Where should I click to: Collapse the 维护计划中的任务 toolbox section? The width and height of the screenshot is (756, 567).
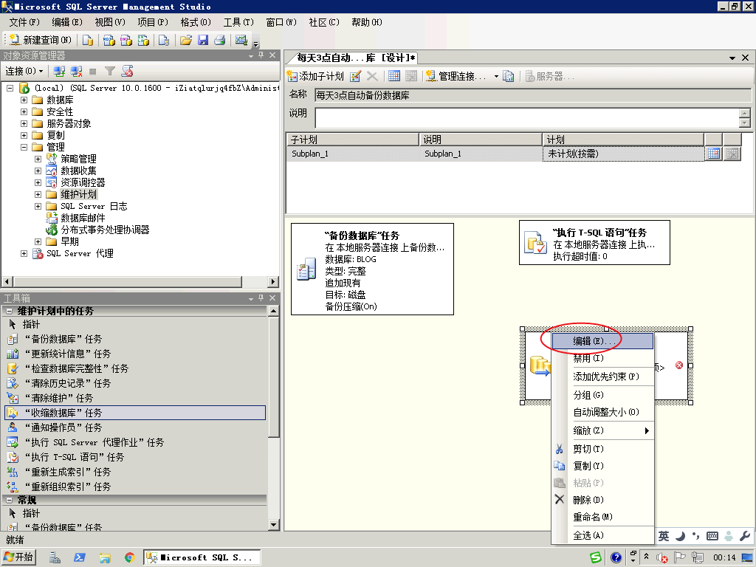tap(10, 311)
